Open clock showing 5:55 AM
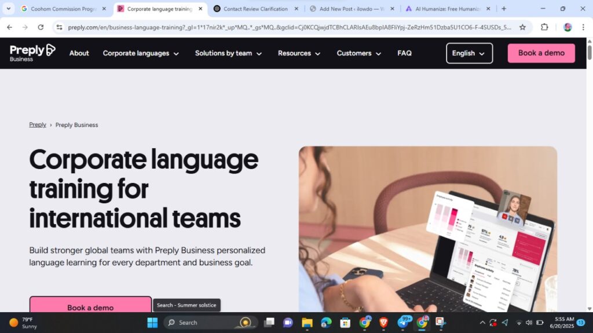 click(x=562, y=323)
